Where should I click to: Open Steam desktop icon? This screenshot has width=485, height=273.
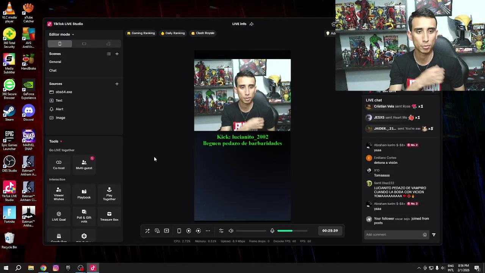click(x=9, y=113)
